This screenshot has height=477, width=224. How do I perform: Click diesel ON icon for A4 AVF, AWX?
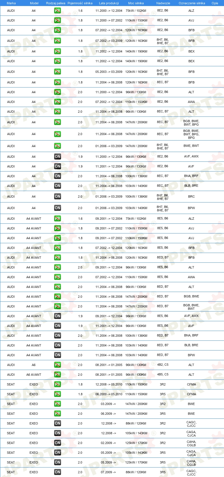tap(58, 157)
